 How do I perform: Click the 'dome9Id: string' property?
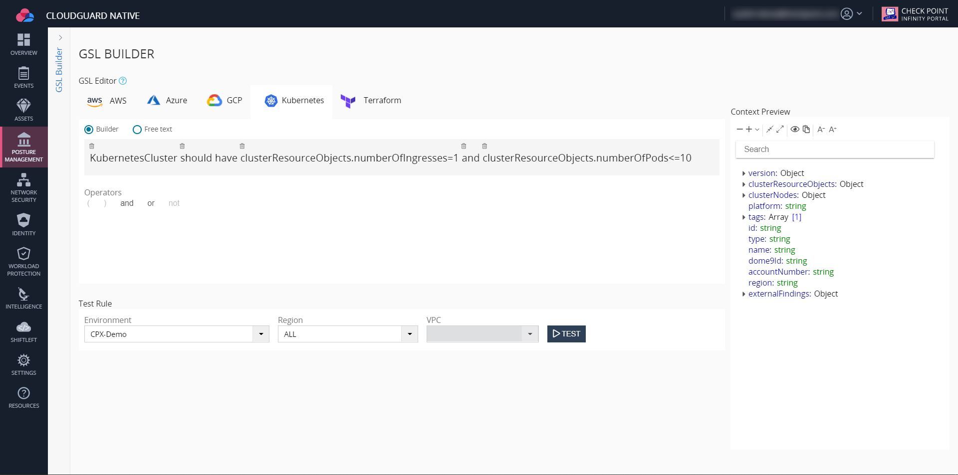777,261
